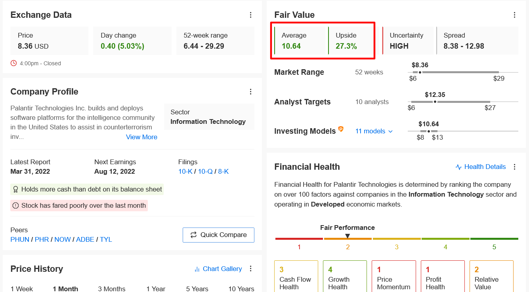Select the 1 Month price history tab

[x=65, y=288]
